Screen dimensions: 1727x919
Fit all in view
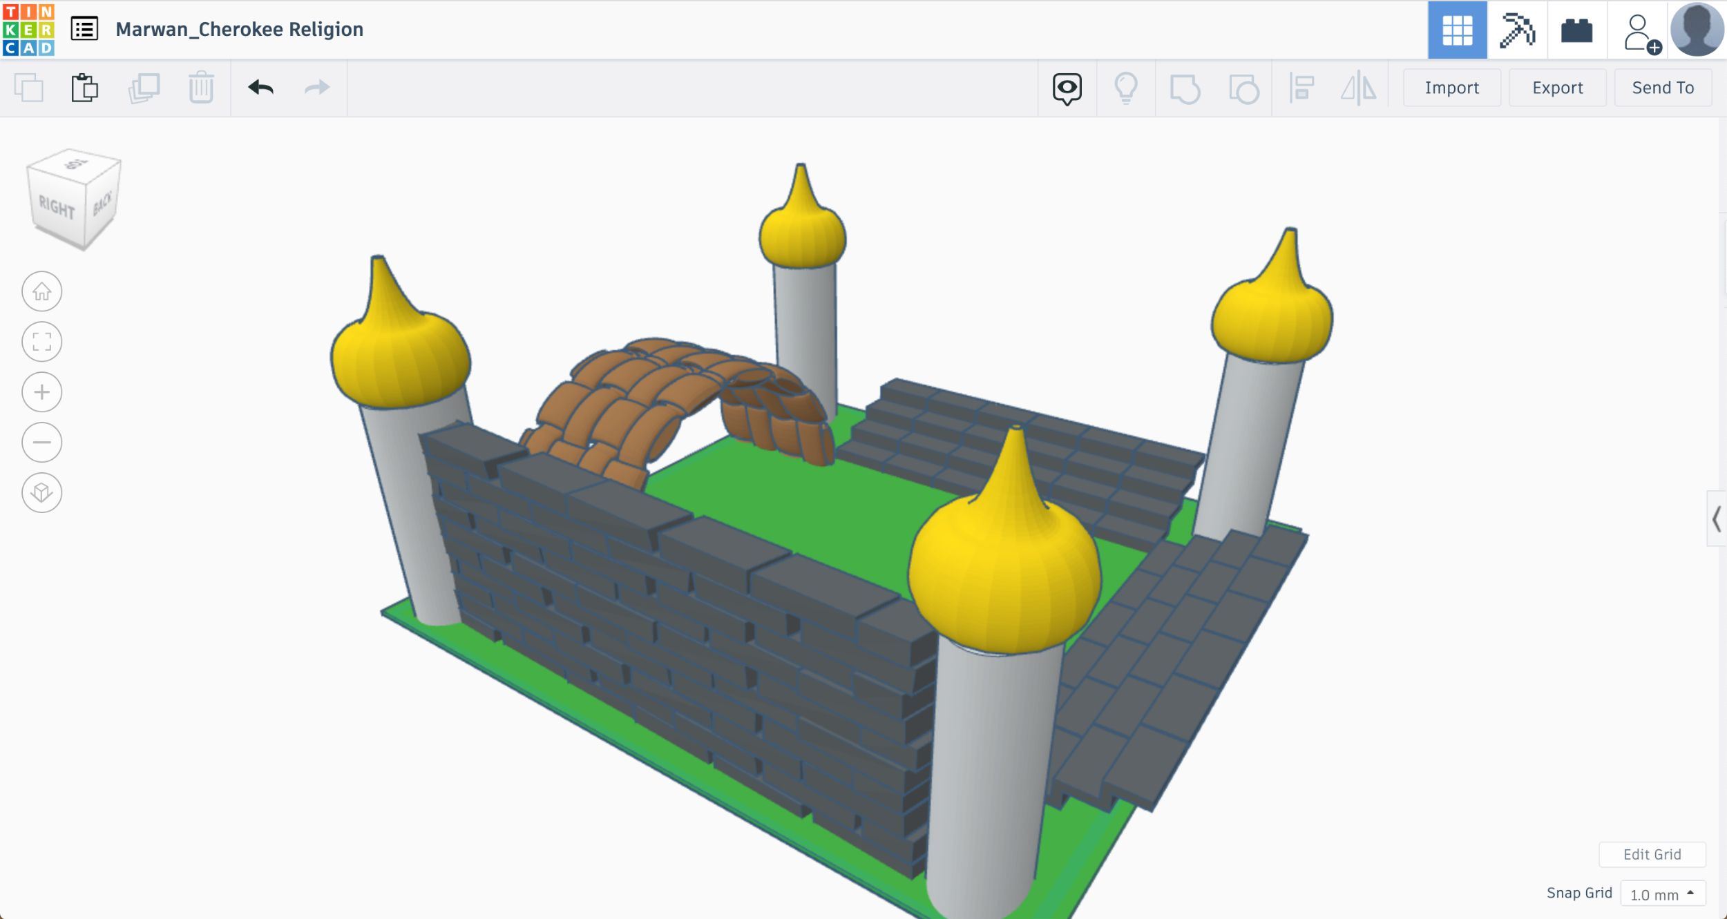click(41, 342)
